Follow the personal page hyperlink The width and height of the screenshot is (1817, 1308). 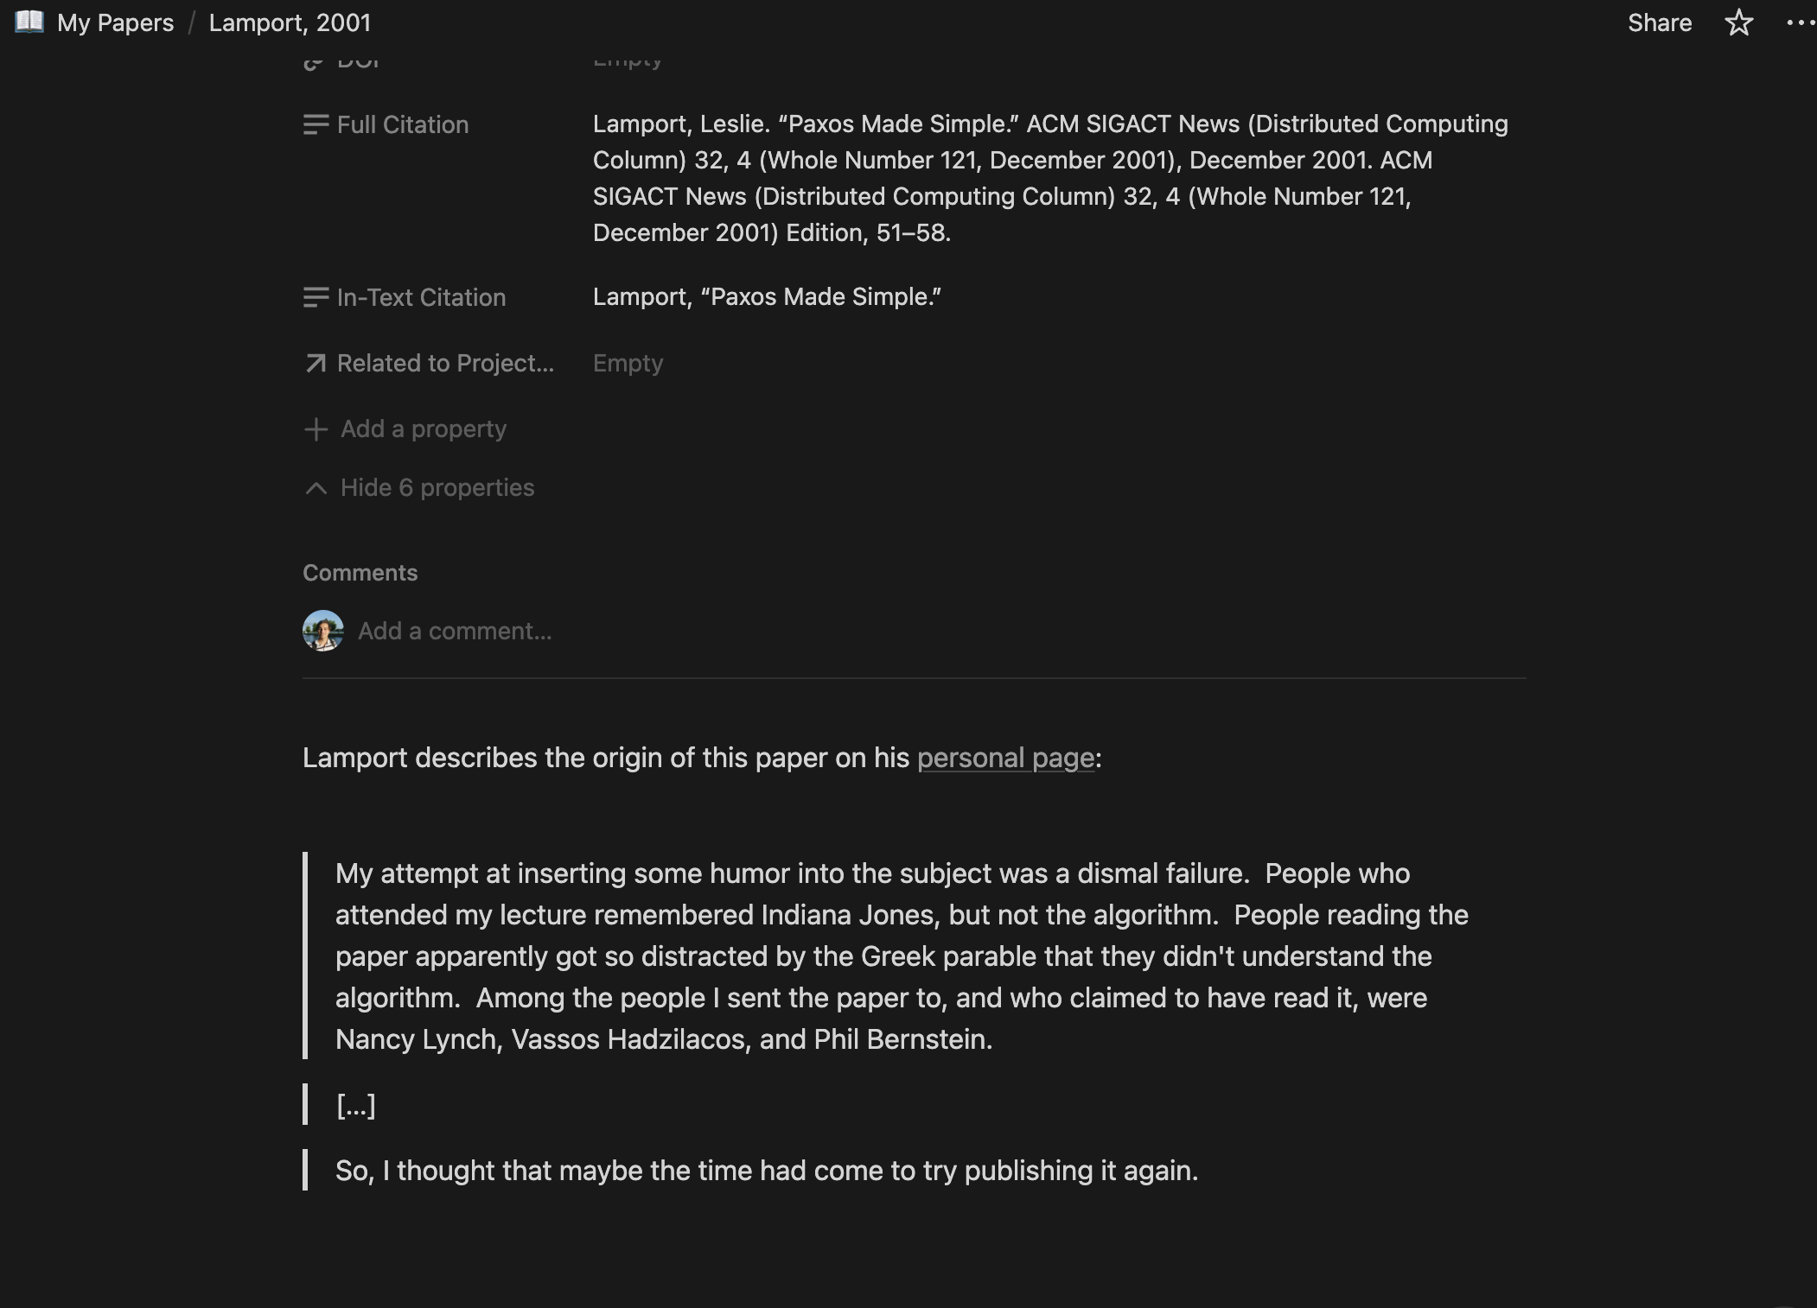click(1005, 758)
